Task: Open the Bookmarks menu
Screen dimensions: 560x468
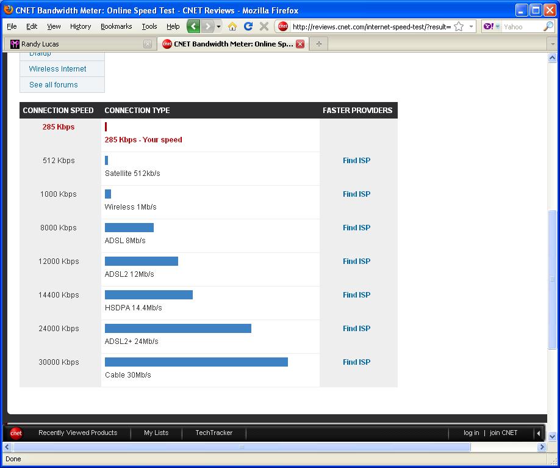Action: coord(116,26)
